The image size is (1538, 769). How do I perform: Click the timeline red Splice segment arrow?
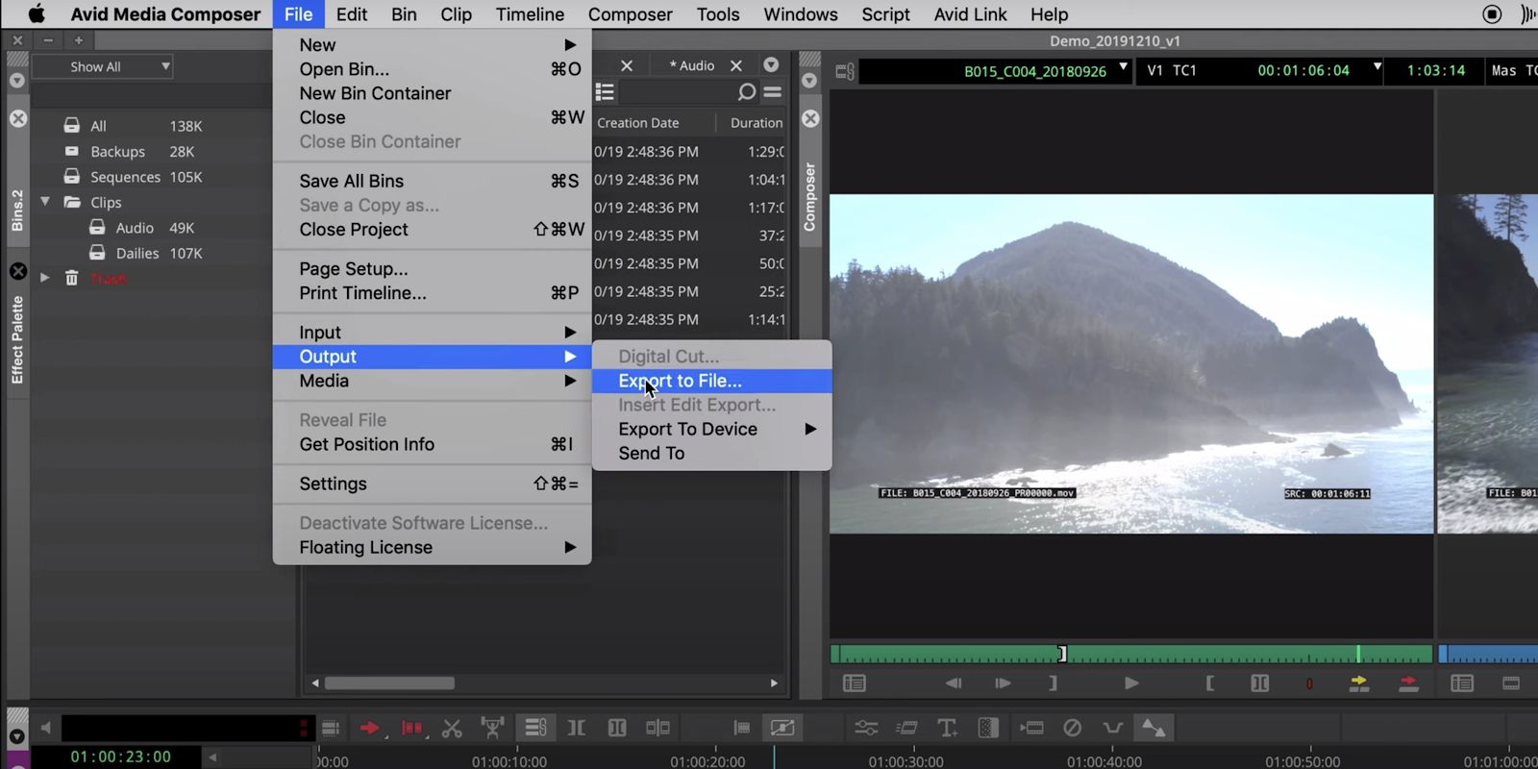coord(370,729)
